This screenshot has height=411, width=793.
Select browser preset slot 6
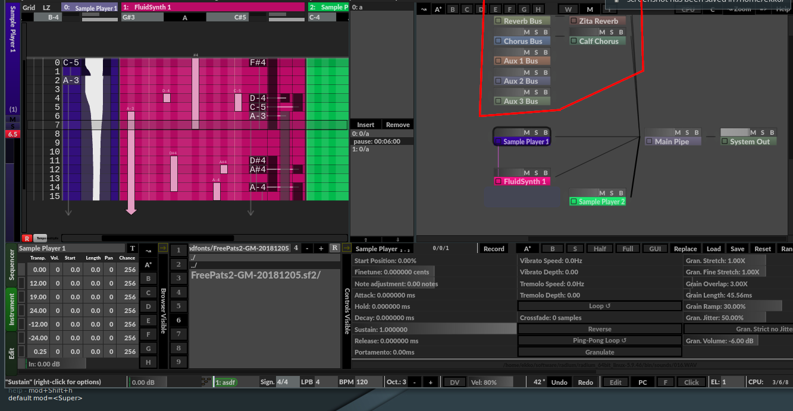click(178, 320)
